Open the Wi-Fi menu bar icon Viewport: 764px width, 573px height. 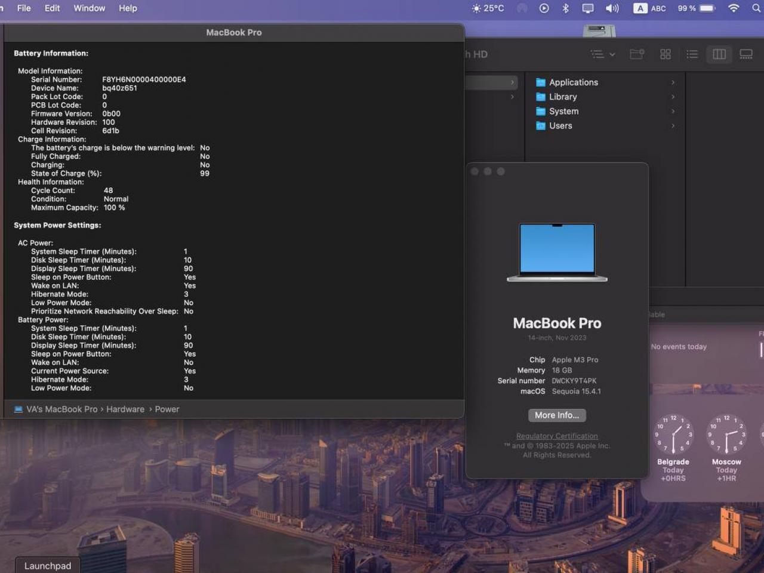click(734, 8)
